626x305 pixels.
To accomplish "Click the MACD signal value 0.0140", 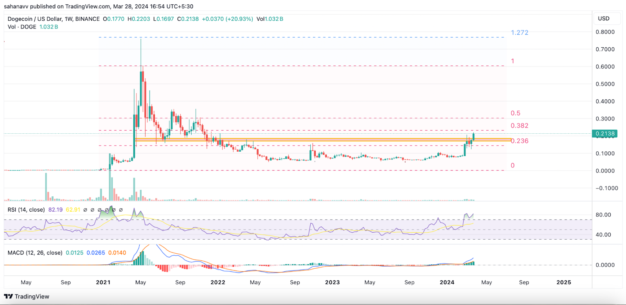I will 117,253.
